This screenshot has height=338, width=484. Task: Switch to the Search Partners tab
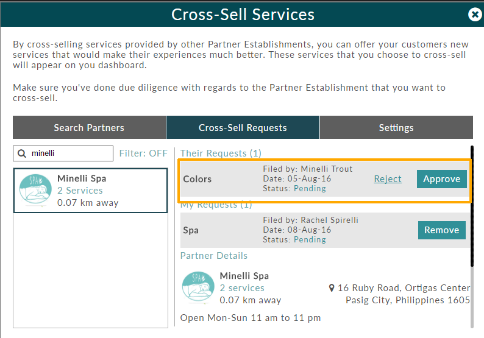(x=89, y=127)
